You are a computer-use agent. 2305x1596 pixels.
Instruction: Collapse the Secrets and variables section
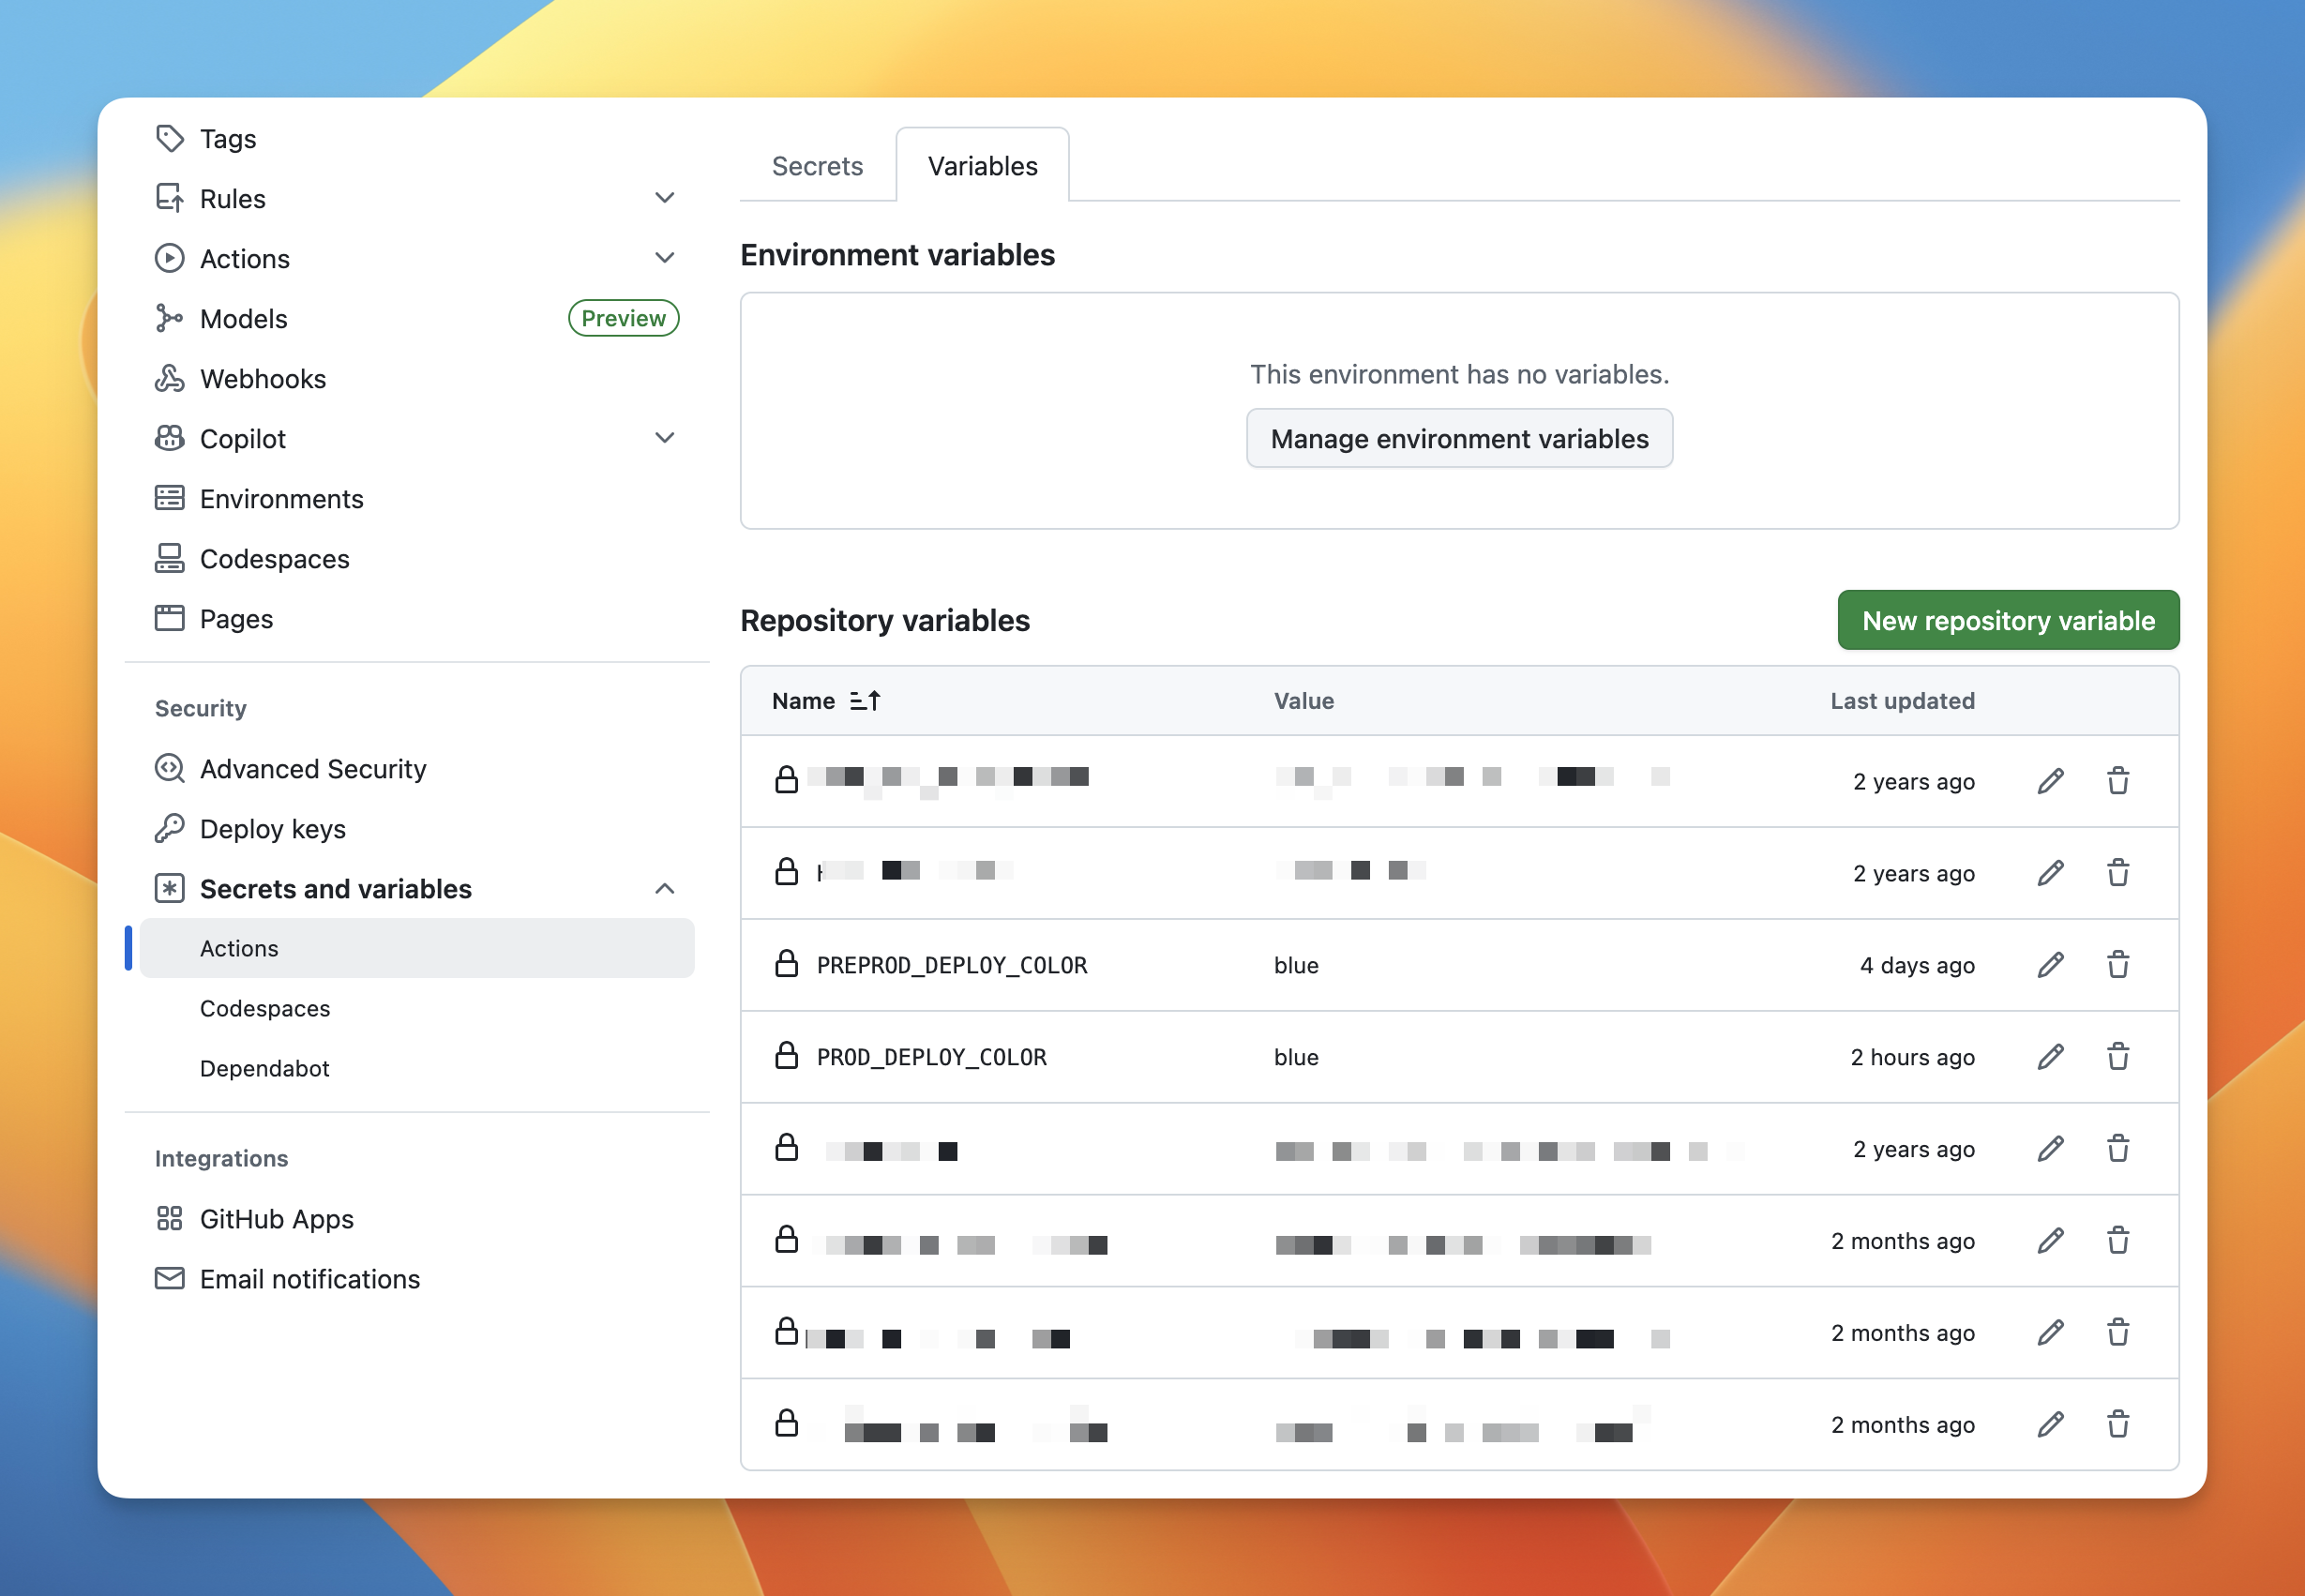[665, 888]
